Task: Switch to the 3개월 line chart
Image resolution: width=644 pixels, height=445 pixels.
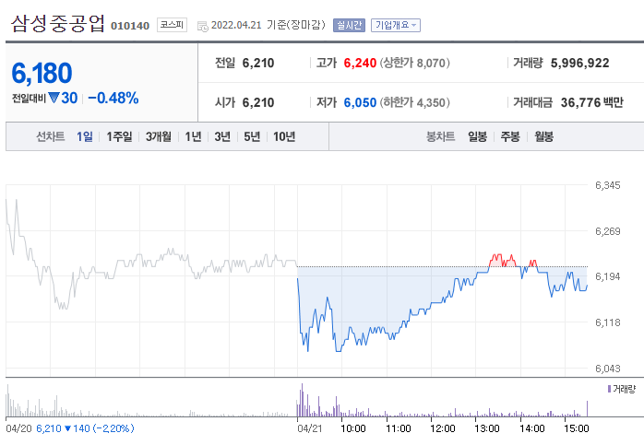Action: pyautogui.click(x=158, y=136)
